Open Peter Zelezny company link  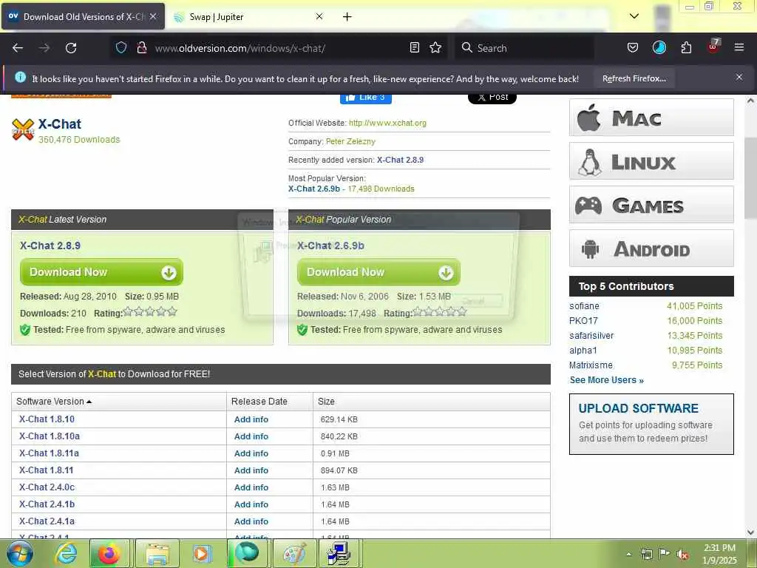tap(350, 141)
